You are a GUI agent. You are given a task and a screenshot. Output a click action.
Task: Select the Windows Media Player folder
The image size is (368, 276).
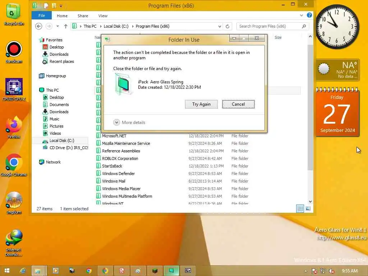pyautogui.click(x=121, y=188)
